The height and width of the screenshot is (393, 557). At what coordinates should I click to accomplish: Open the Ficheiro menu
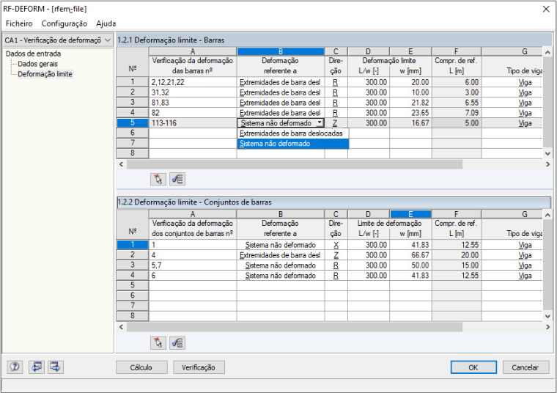(19, 23)
